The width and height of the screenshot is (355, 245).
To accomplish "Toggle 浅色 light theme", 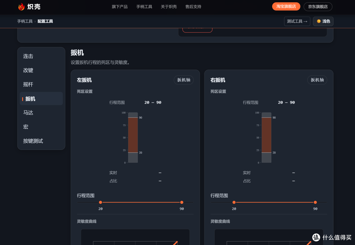I will pyautogui.click(x=323, y=21).
